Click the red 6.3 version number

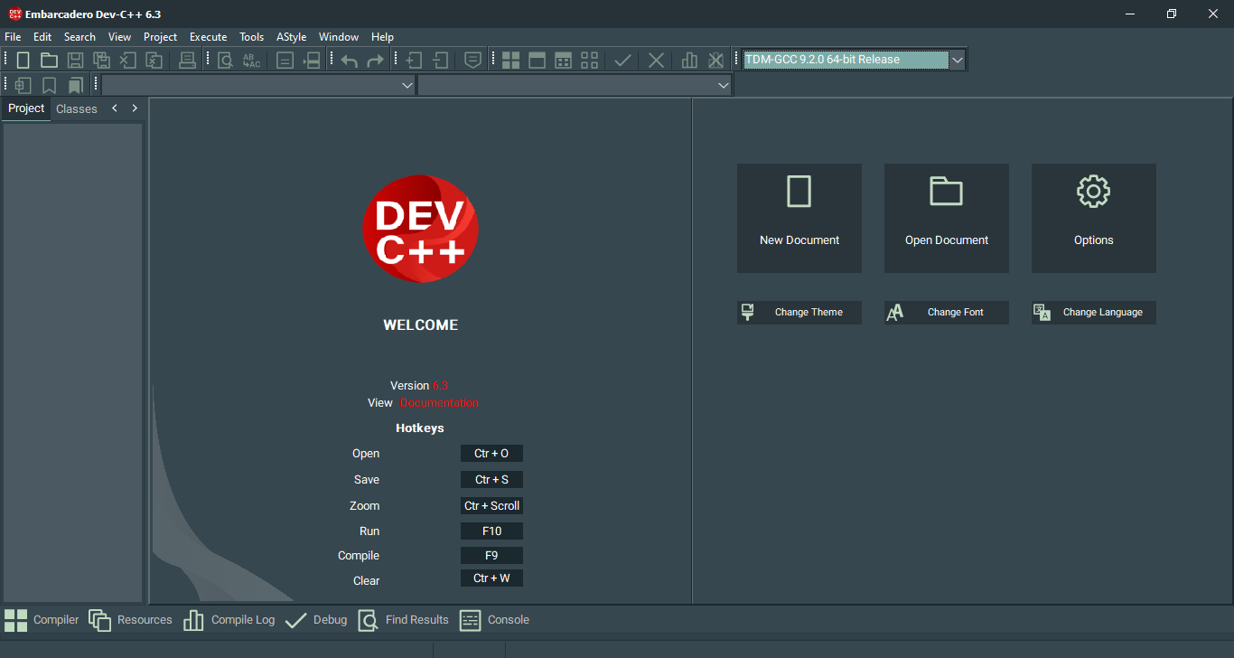point(440,386)
